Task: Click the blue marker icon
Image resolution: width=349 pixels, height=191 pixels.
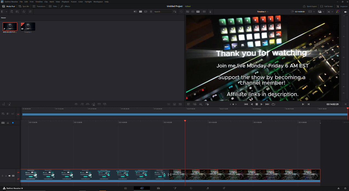Action: point(13,123)
